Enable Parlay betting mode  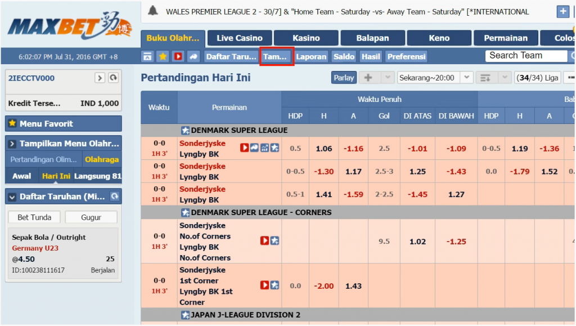pyautogui.click(x=344, y=78)
